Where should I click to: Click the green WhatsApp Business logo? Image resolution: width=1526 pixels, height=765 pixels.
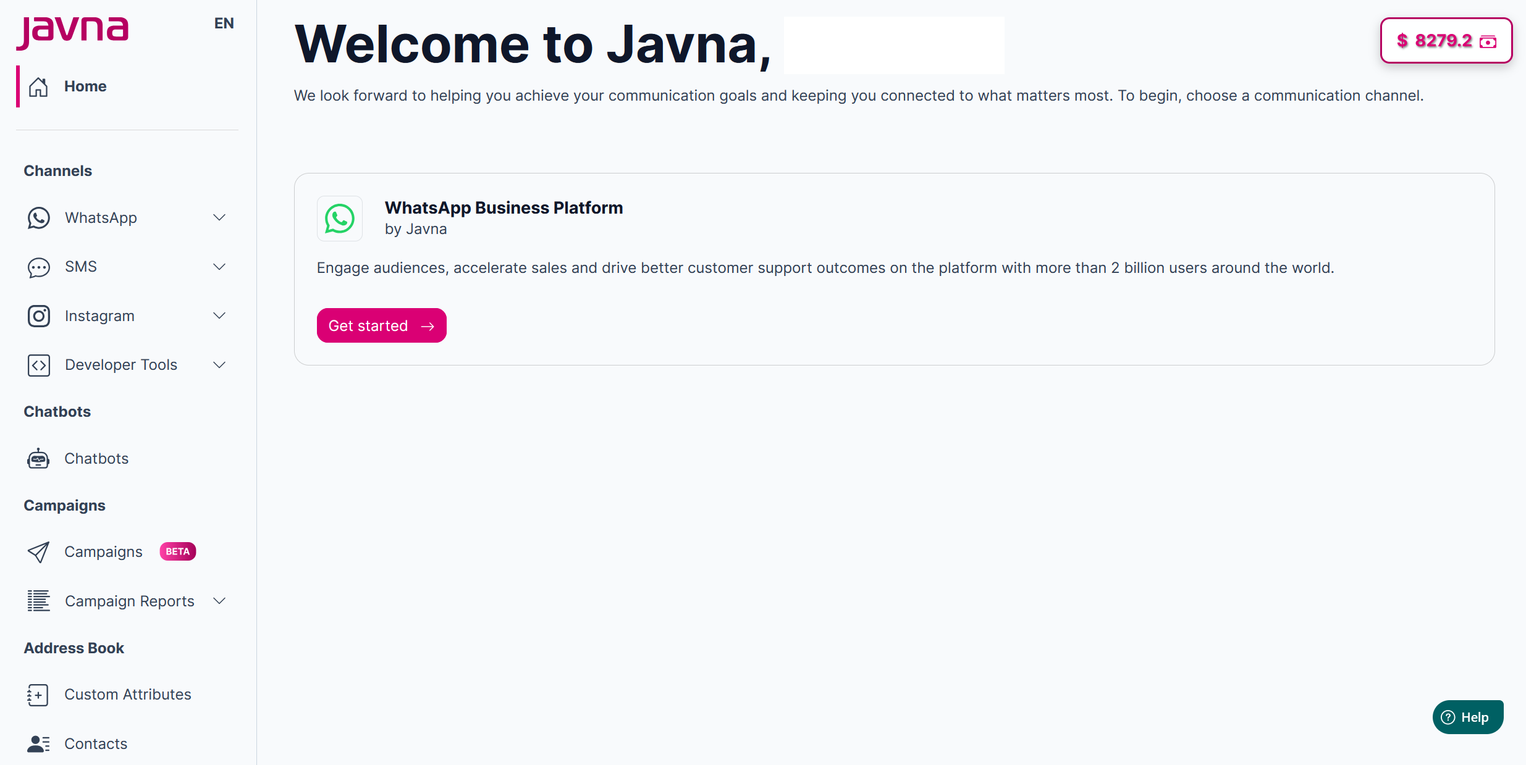pyautogui.click(x=339, y=219)
